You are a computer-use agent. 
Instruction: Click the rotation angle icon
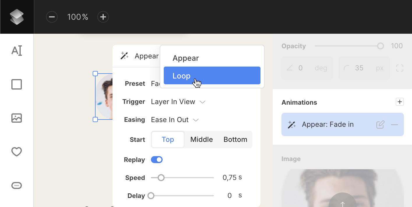(x=290, y=68)
